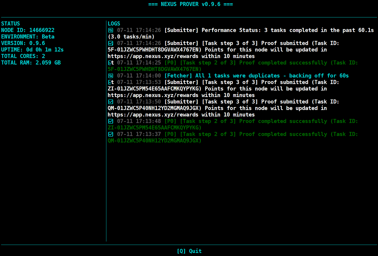Click the checkmark icon on the 17:13:37 proof completed log
Viewport: 378px width, 256px height.
[x=111, y=134]
